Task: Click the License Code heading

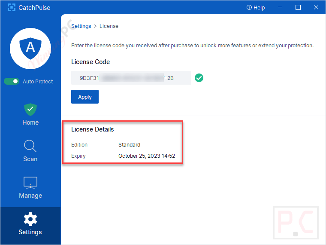Action: [x=91, y=62]
